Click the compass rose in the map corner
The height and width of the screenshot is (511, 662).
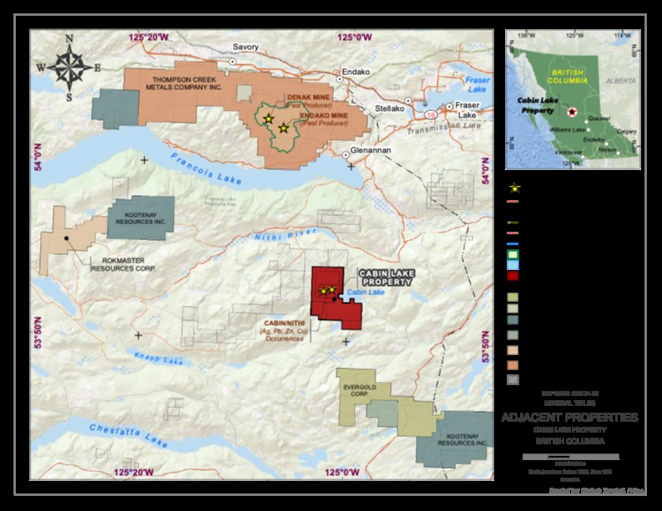pyautogui.click(x=70, y=65)
